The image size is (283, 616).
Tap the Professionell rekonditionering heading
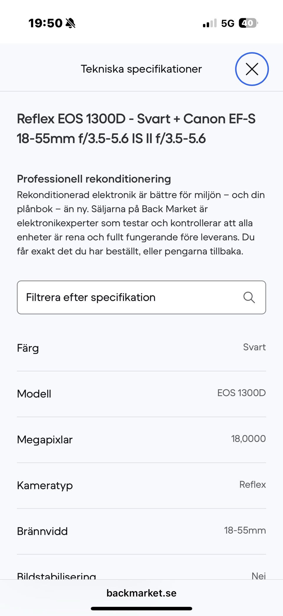tap(94, 179)
